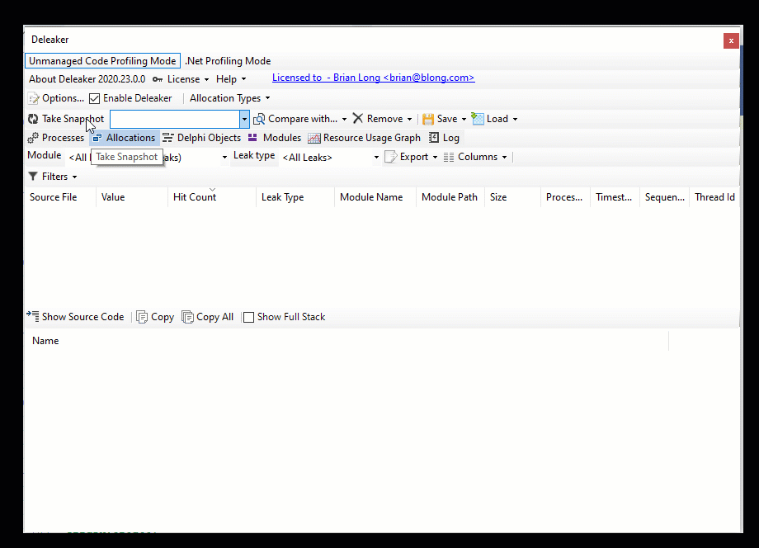This screenshot has height=548, width=759.
Task: Sort by the Value column header
Action: point(132,197)
